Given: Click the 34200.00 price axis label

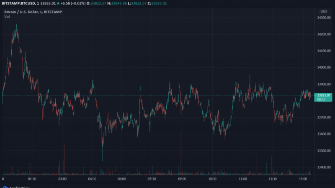Looking at the screenshot, I should [324, 34].
